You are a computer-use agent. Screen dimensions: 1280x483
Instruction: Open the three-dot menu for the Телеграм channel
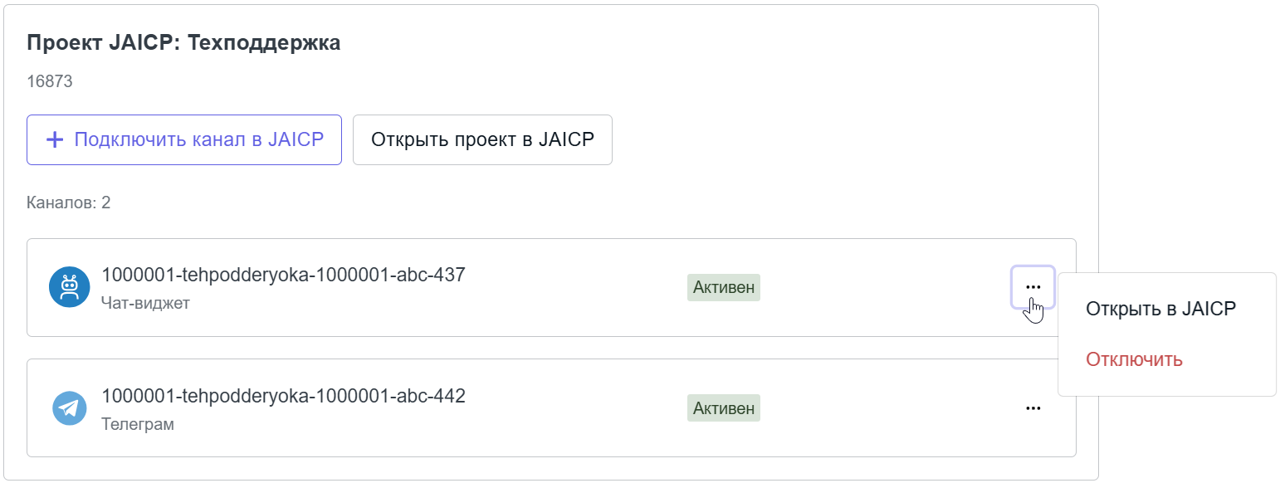(1033, 407)
